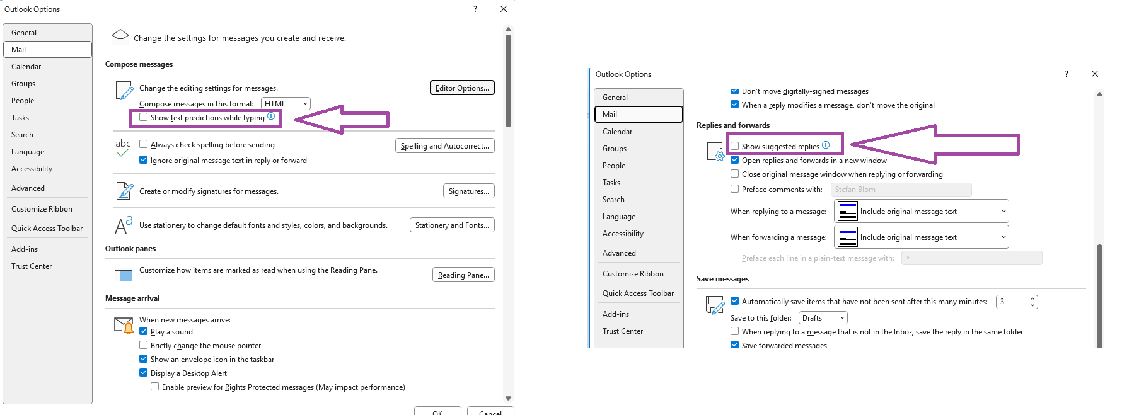Screen dimensions: 1122x415
Task: Toggle Automatically save items checkbox
Action: 735,301
